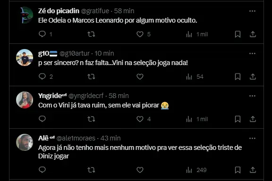The image size is (272, 181).
Task: View analytics showing 54 views
Action: 195,77
